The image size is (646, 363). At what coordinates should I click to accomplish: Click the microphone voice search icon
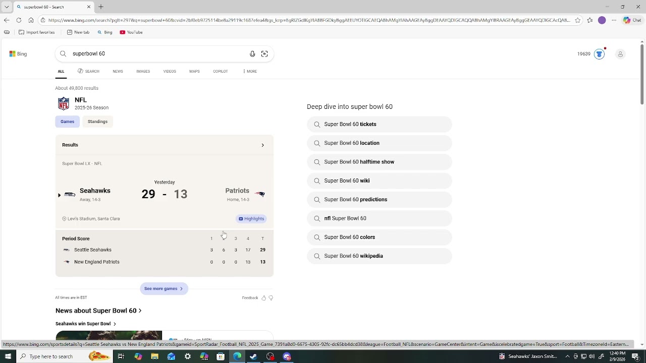(252, 54)
